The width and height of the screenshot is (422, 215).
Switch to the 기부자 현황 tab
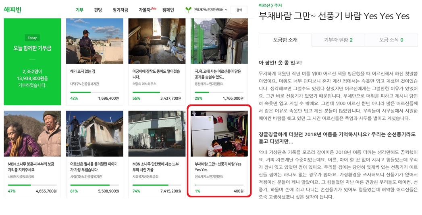338,40
